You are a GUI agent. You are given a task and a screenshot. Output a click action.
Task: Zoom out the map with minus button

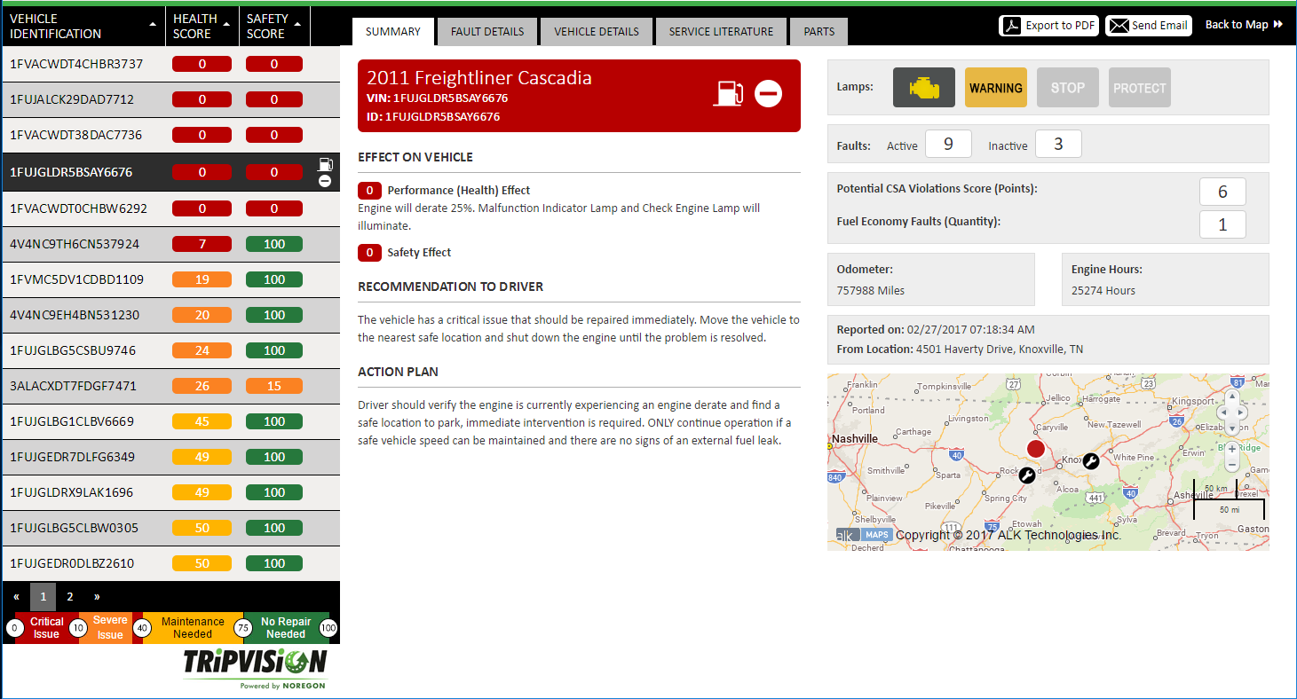[1231, 465]
